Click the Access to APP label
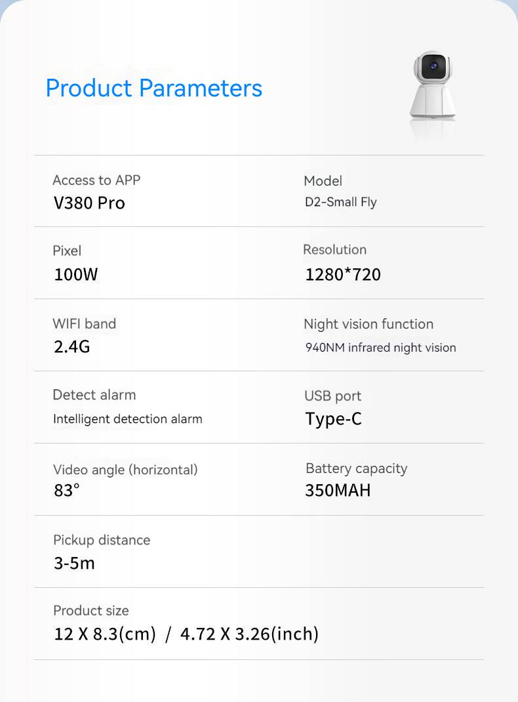 tap(96, 180)
